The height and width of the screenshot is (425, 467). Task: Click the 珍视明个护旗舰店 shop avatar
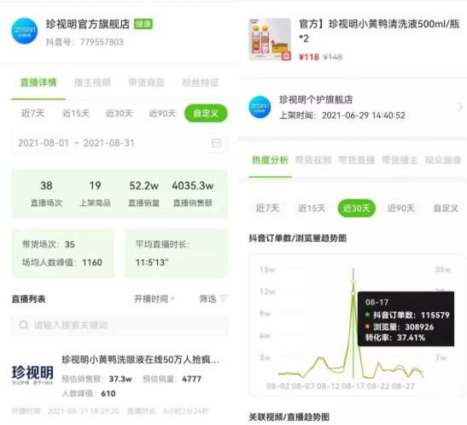point(260,107)
